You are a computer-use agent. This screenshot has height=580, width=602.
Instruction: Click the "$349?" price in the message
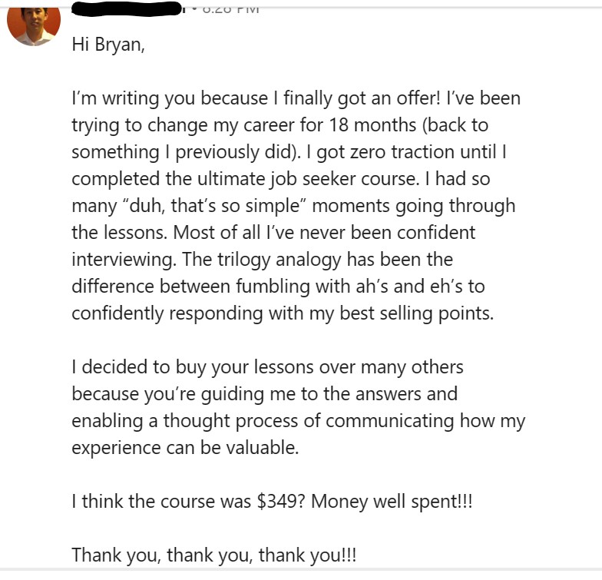281,502
